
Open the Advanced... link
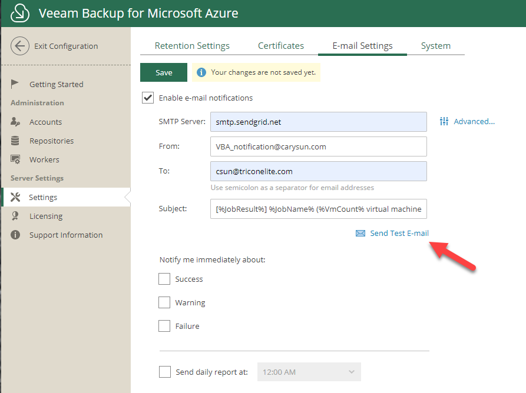[474, 121]
